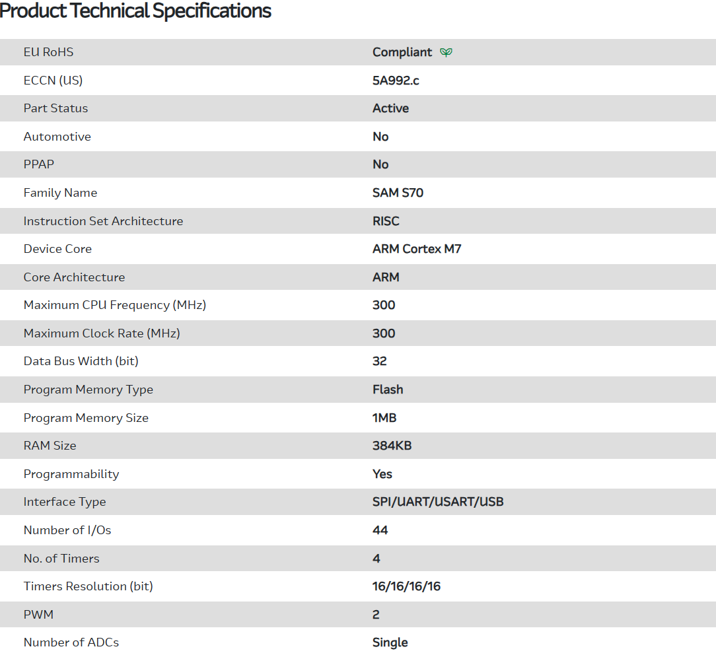This screenshot has width=716, height=655.
Task: Click the EU RoHS row label
Action: pos(48,52)
